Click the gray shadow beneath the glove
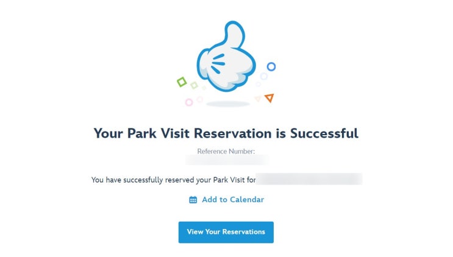Viewport: 453px width, 257px height. tap(228, 104)
